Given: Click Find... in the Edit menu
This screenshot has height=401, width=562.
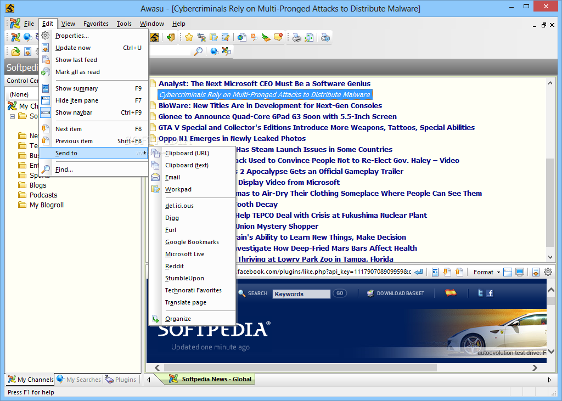Looking at the screenshot, I should [x=94, y=170].
